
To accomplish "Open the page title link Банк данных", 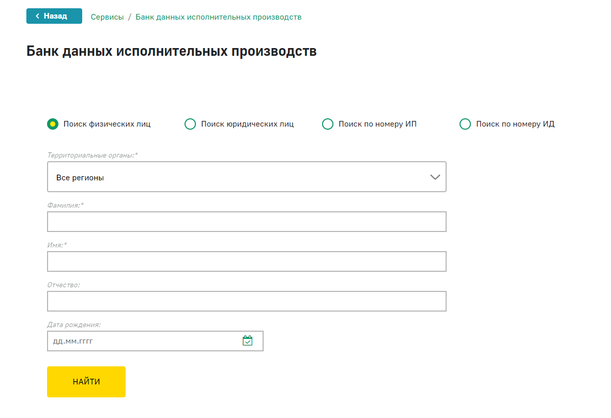I will [171, 51].
